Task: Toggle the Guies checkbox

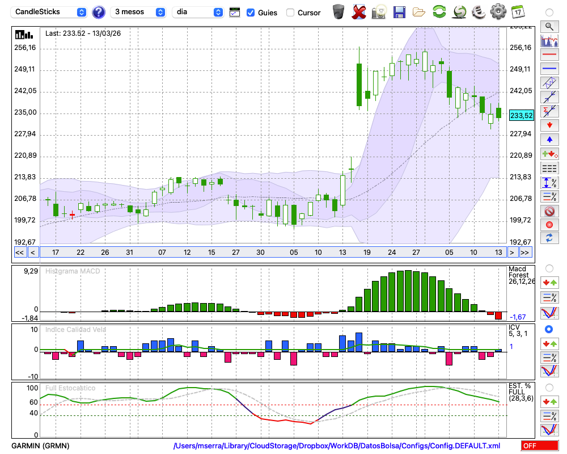Action: point(251,12)
